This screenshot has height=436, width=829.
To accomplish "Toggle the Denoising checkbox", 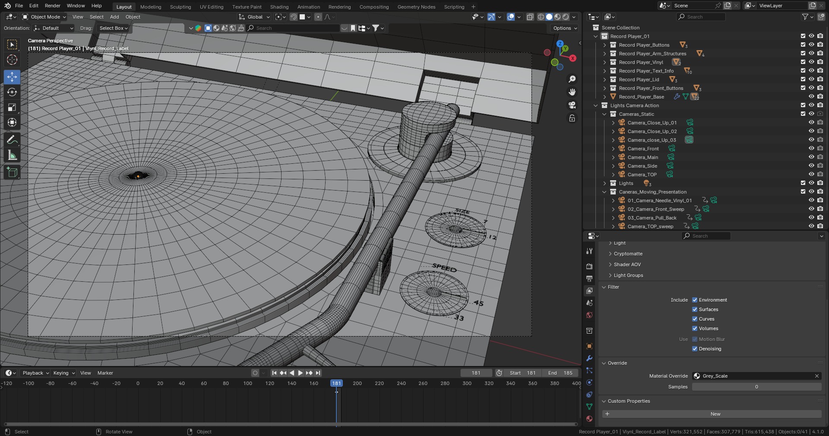I will click(x=695, y=349).
